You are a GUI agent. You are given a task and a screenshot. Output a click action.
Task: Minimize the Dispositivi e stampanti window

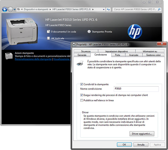pos(144,2)
